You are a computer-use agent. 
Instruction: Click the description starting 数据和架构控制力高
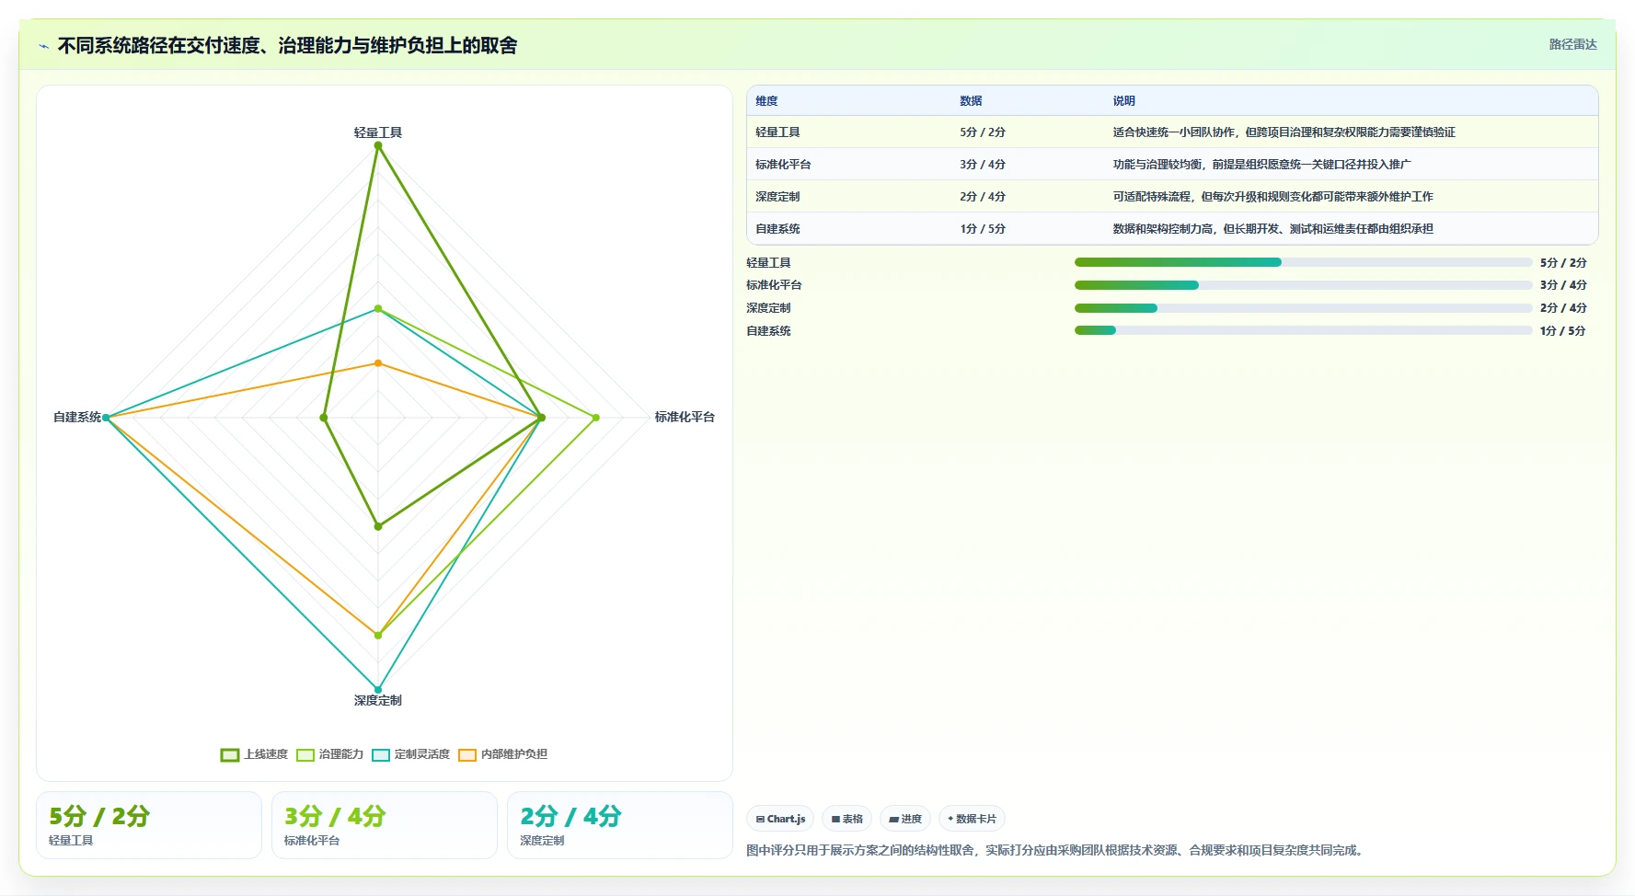coord(1272,229)
